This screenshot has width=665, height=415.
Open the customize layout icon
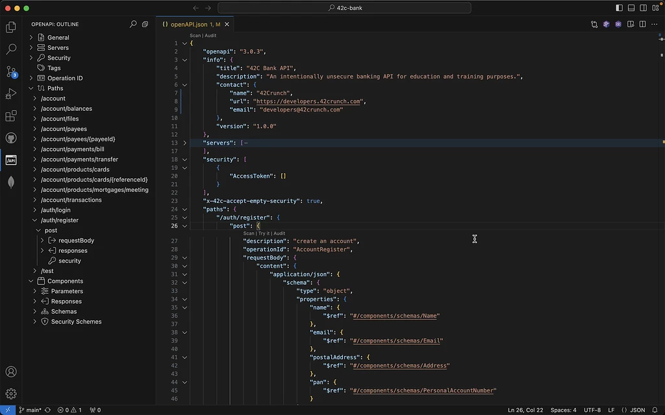click(656, 8)
